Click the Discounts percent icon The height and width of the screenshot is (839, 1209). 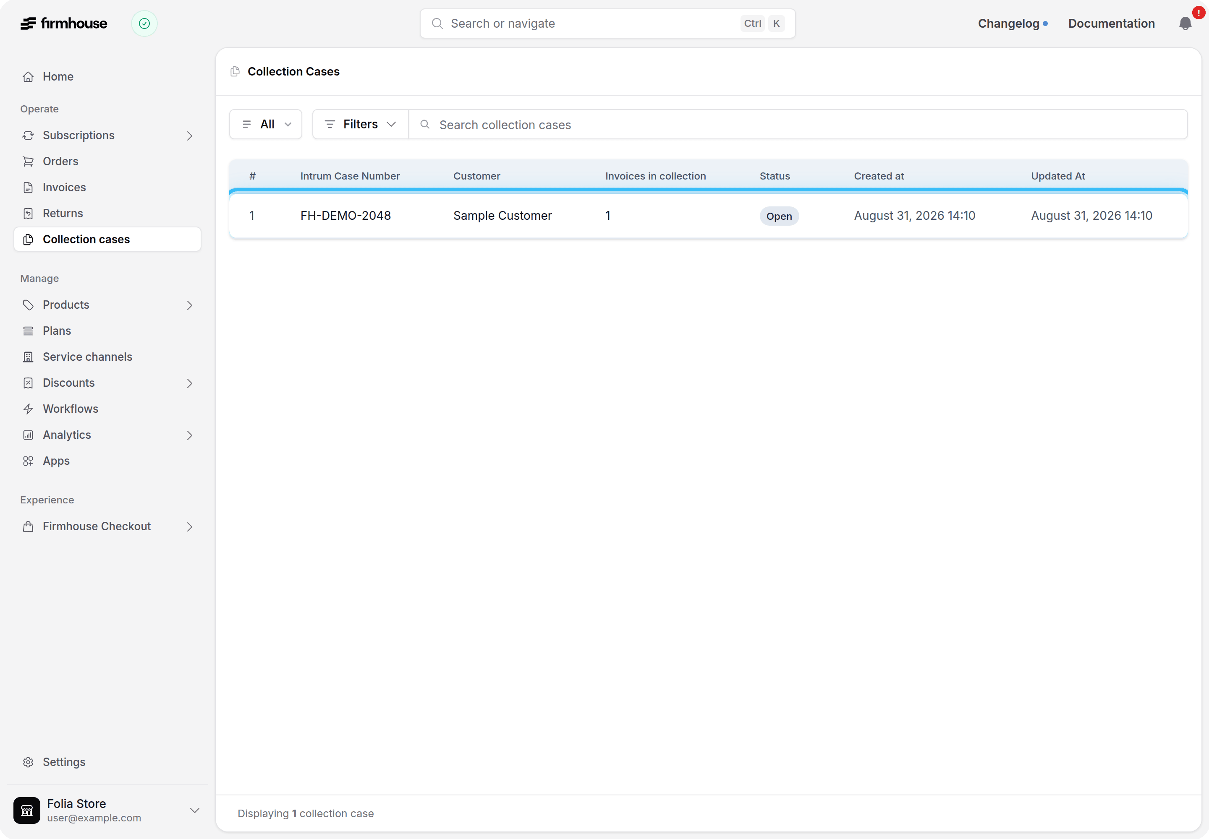(x=29, y=383)
